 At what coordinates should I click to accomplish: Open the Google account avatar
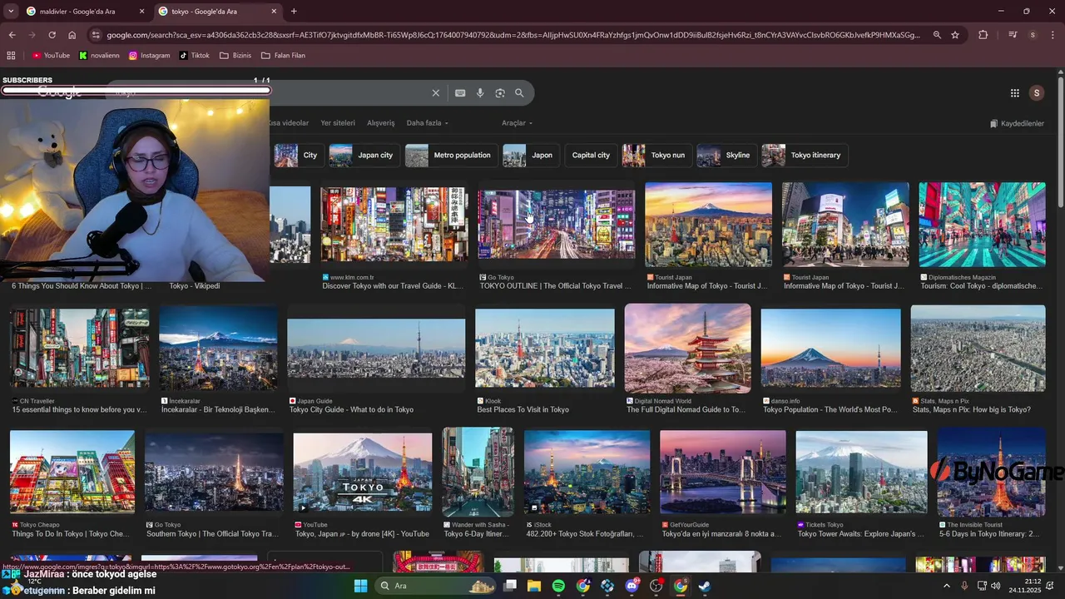(1037, 93)
